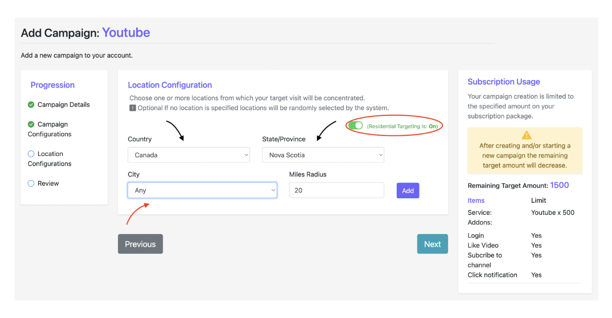Click the Subcribe to channel row label
The height and width of the screenshot is (318, 612).
coord(485,260)
